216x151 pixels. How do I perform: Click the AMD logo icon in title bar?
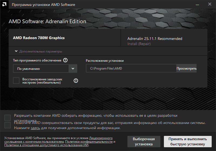pos(4,4)
